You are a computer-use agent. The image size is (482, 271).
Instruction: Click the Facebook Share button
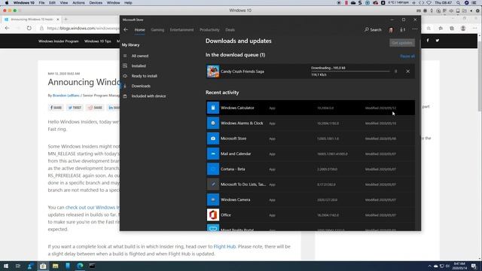click(56, 108)
